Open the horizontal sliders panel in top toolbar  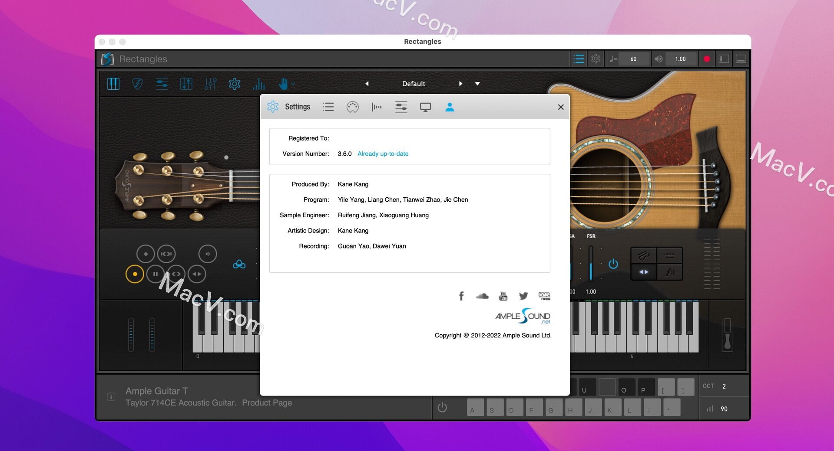(162, 84)
